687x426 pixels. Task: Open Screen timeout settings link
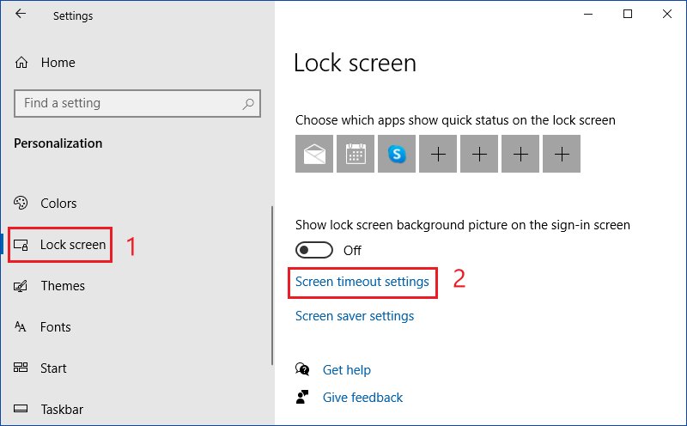pos(362,282)
